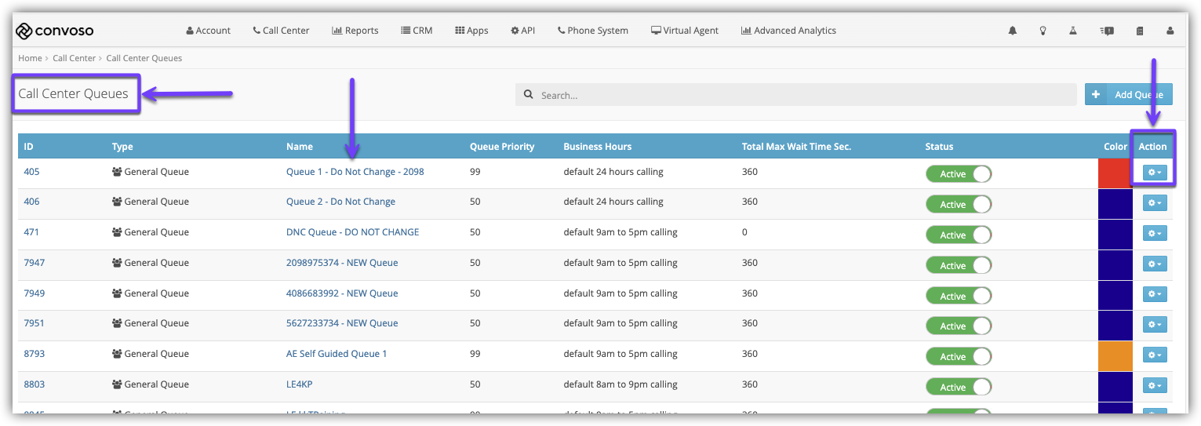Open the Call Center menu
The width and height of the screenshot is (1201, 426).
click(x=281, y=31)
